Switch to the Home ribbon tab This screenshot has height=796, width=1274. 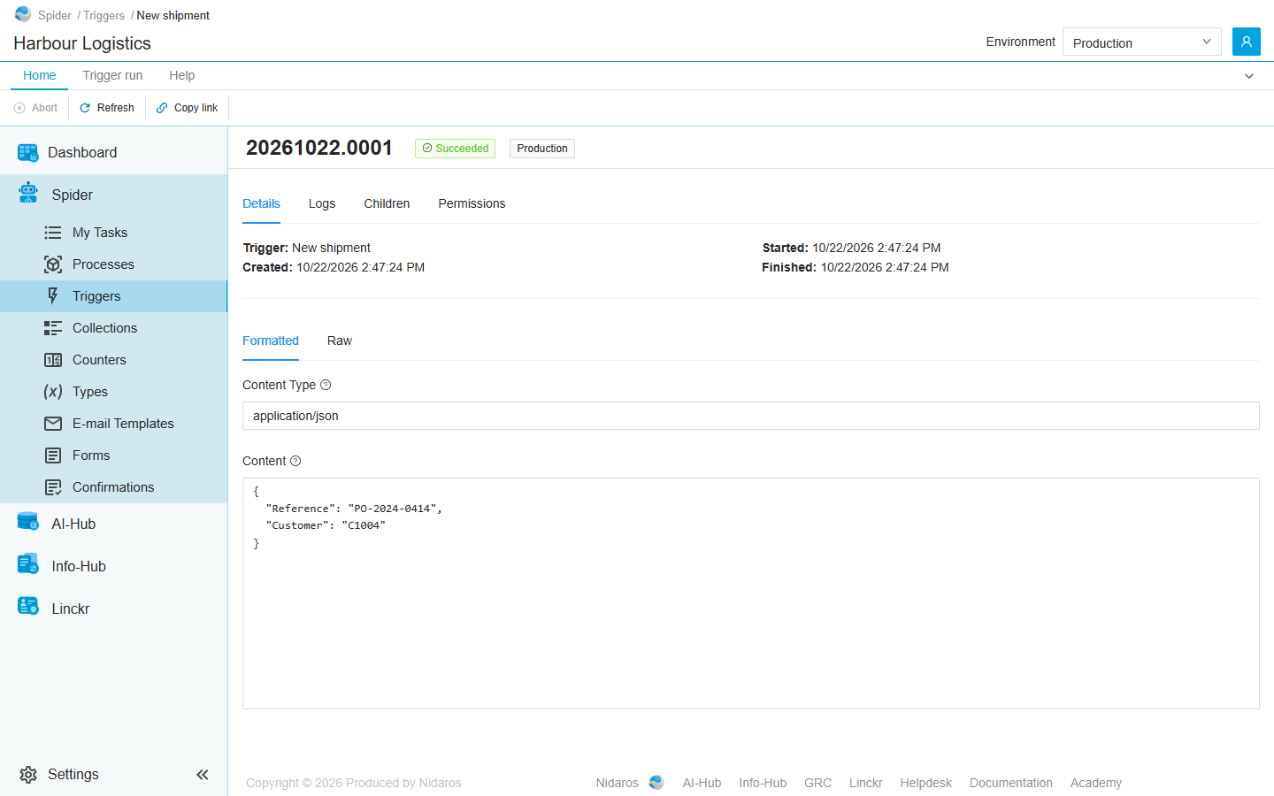[40, 75]
